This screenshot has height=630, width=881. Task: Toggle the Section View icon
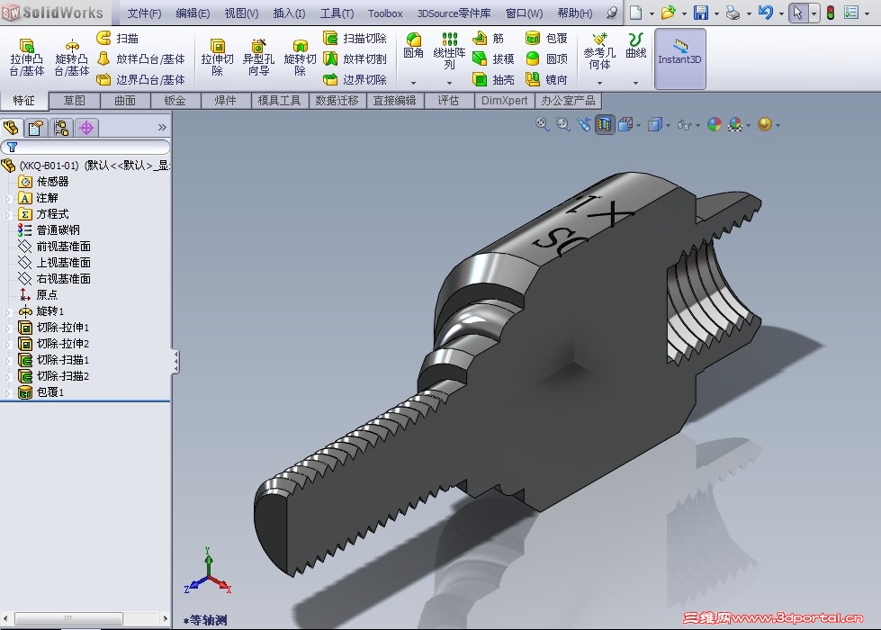[x=605, y=124]
